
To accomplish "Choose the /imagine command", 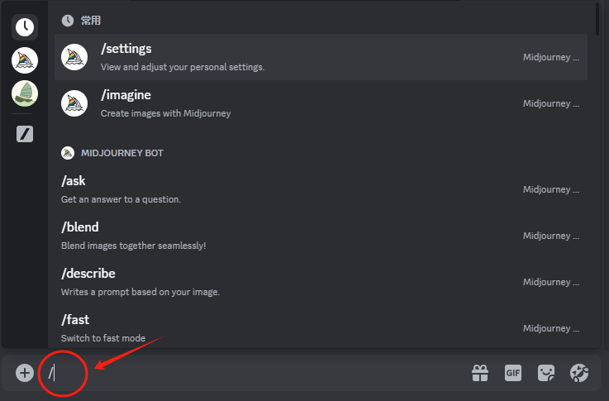I will pyautogui.click(x=321, y=103).
